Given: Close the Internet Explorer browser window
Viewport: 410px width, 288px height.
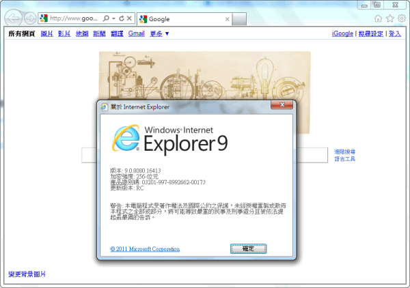Looking at the screenshot, I should coord(396,5).
